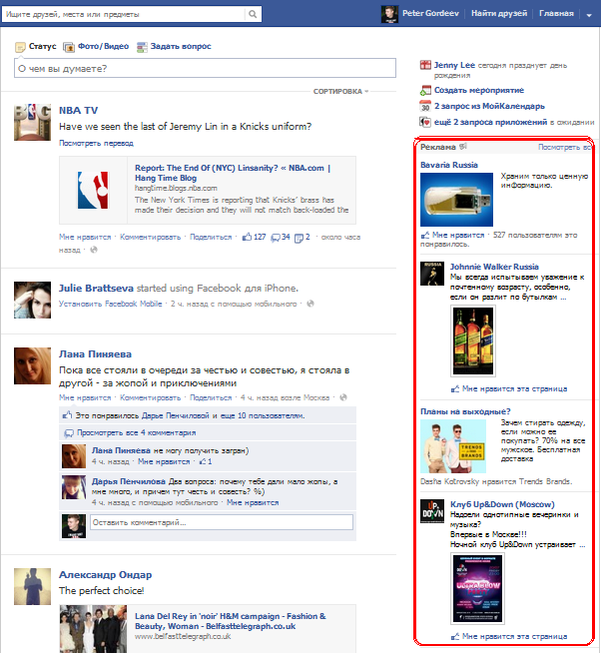Screen dimensions: 601x655
Task: Click globe privacy icon on Лана Пиняева post
Action: coord(343,397)
